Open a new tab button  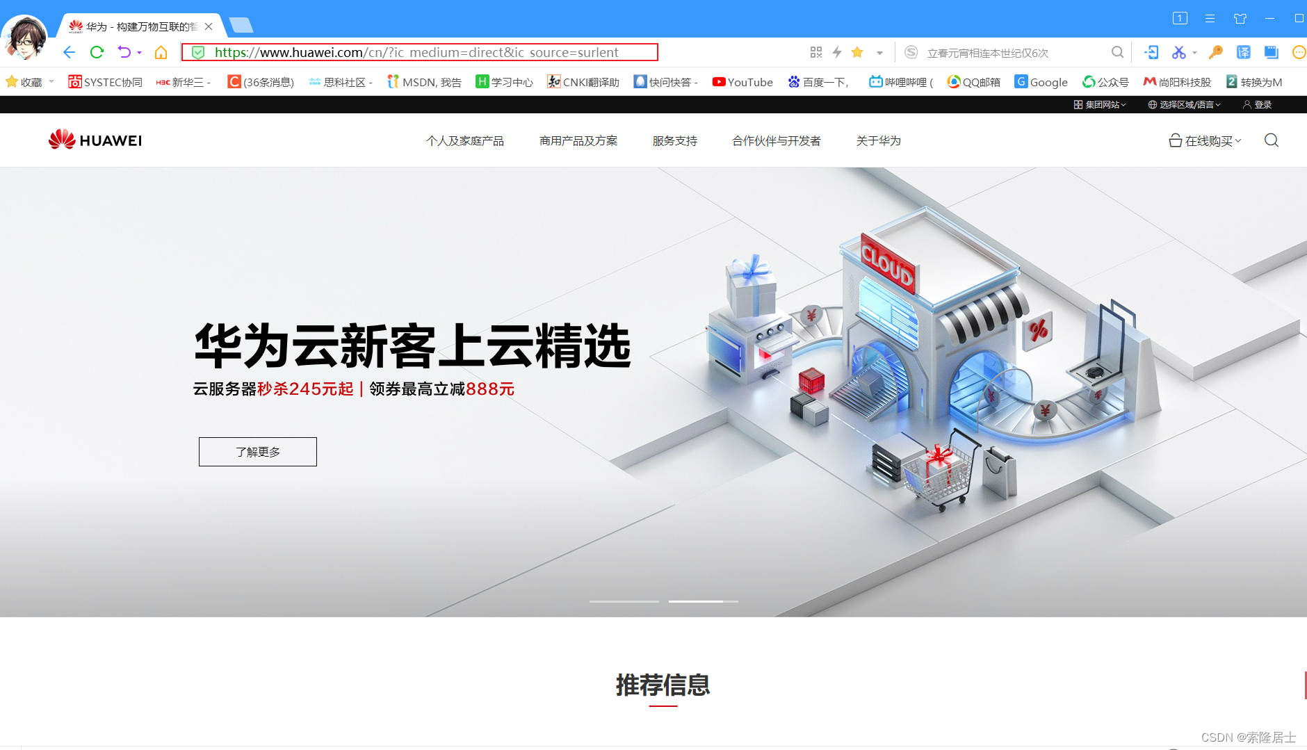(241, 25)
